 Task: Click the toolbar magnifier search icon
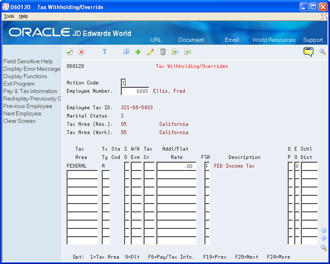pos(323,52)
